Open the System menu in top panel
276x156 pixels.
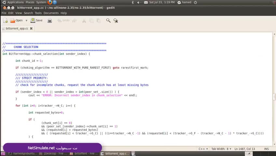(x=41, y=2)
